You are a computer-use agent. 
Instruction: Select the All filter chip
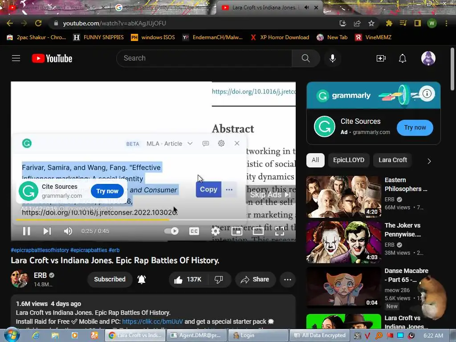click(x=315, y=160)
